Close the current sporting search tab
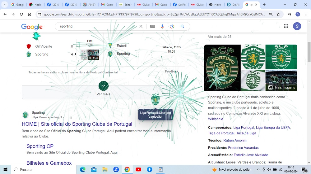The width and height of the screenshot is (311, 174). click(x=256, y=5)
